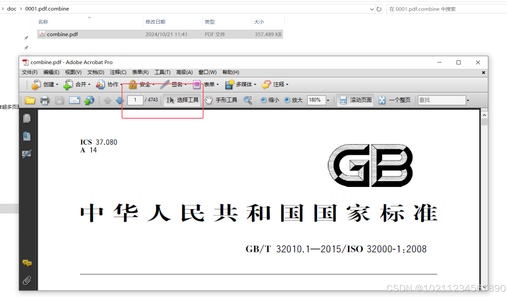The image size is (507, 297).
Task: Open the Forms toolbar menu
Action: click(206, 84)
